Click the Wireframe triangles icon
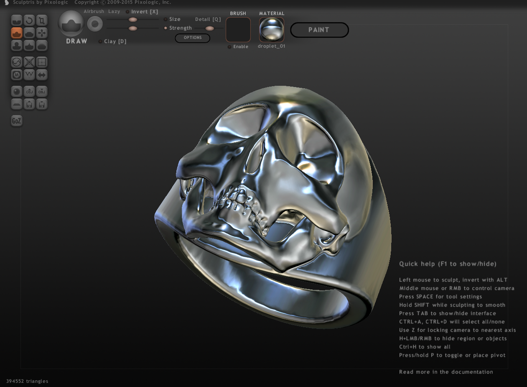The width and height of the screenshot is (527, 387). pyautogui.click(x=29, y=75)
